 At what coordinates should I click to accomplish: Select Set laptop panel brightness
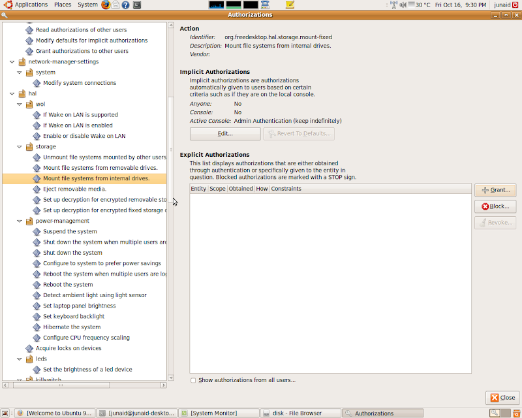(79, 306)
